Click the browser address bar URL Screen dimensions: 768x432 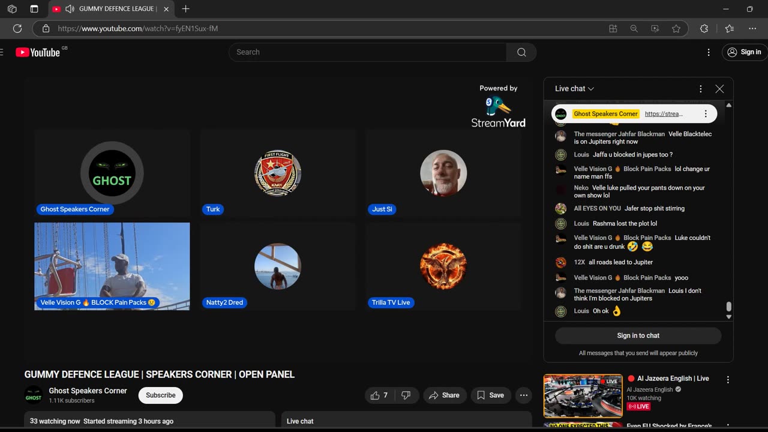[x=137, y=28]
